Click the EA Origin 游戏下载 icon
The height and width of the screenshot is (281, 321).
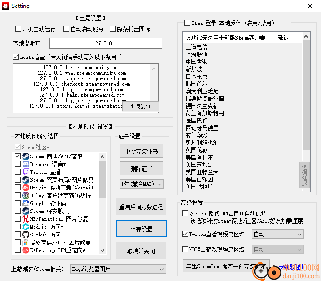[26, 188]
